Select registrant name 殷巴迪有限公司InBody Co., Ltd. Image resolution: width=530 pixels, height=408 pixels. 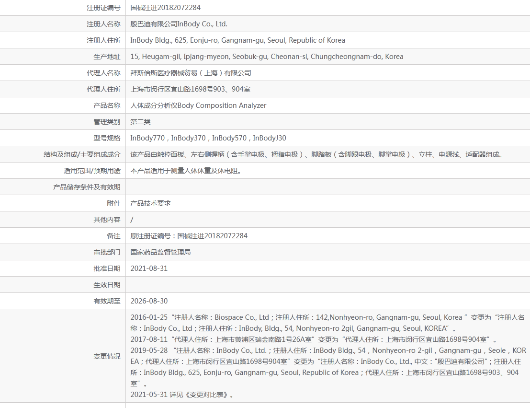[179, 24]
